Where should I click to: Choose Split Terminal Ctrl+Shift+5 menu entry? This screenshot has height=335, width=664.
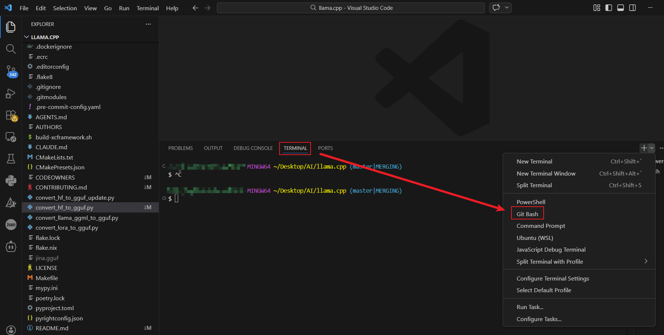tap(579, 185)
